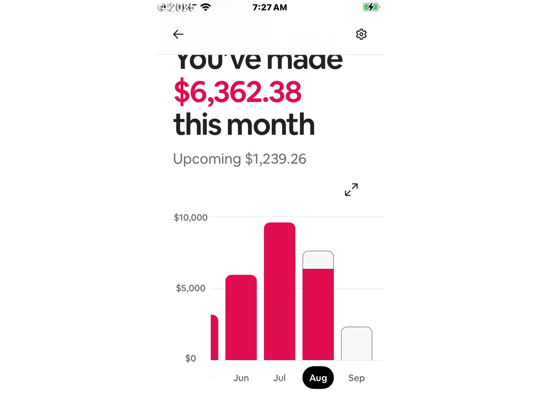Choose the Sep month tab

click(x=356, y=378)
